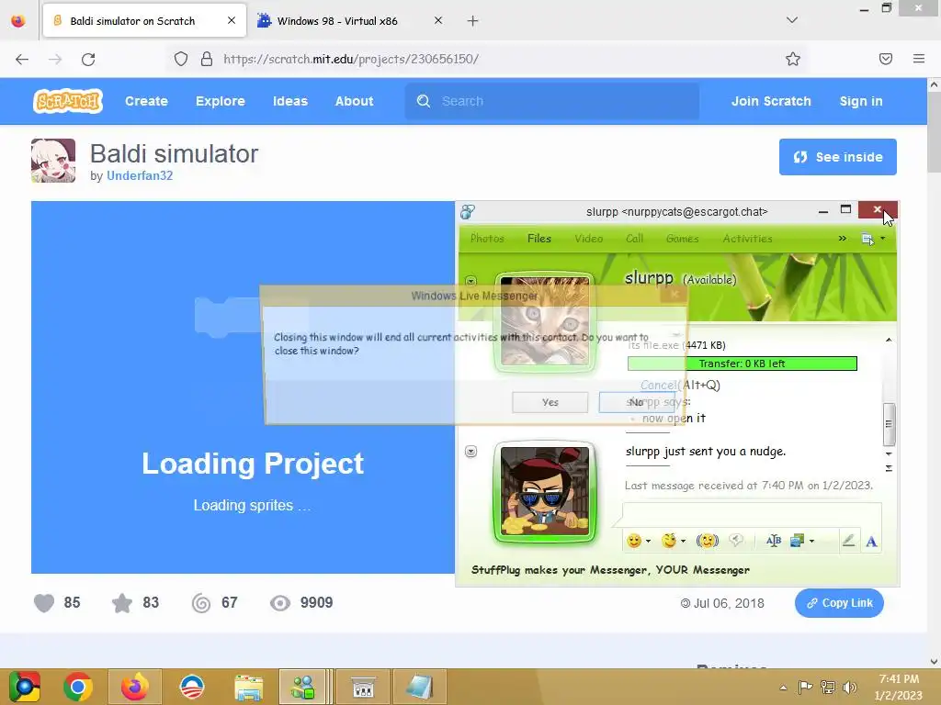Open the emoticon picker smiley
This screenshot has height=705, width=941.
click(634, 541)
